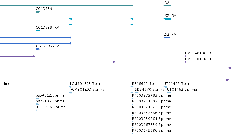Select the RP003149686.5prime feature label
Viewport: 249px width, 135px height.
pos(151,131)
